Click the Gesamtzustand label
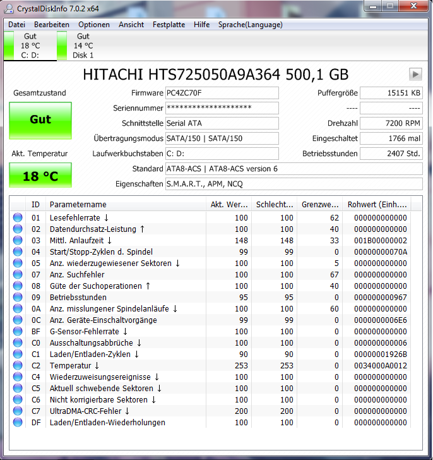 pos(40,93)
